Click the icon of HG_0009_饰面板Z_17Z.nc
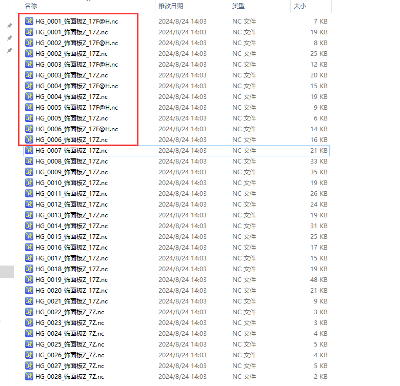The height and width of the screenshot is (386, 400). tap(29, 172)
